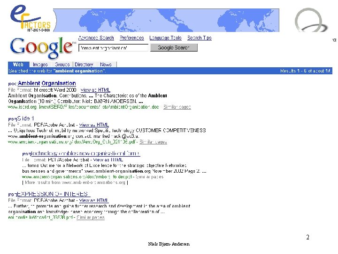This screenshot has height=254, width=338.
Task: Switch to the Directory tab
Action: (84, 64)
